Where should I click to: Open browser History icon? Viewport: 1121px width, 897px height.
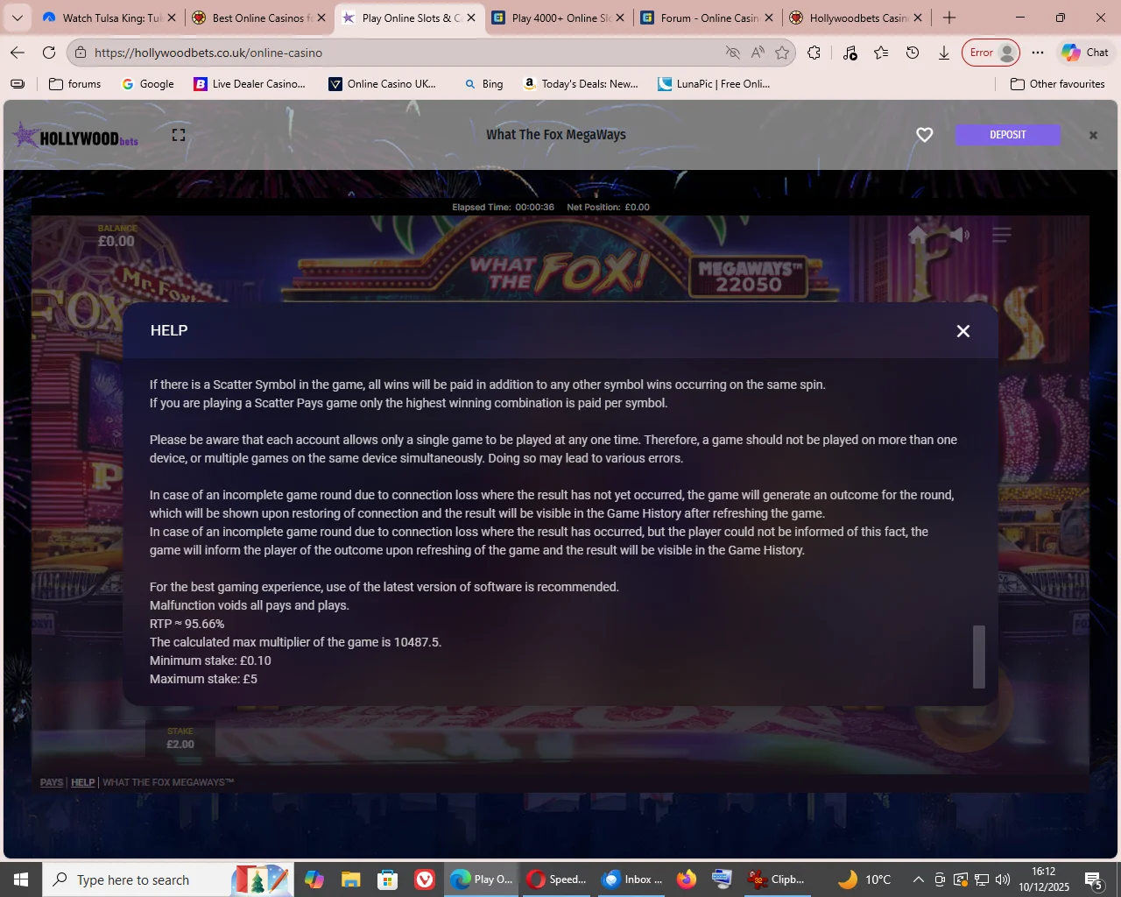913,53
